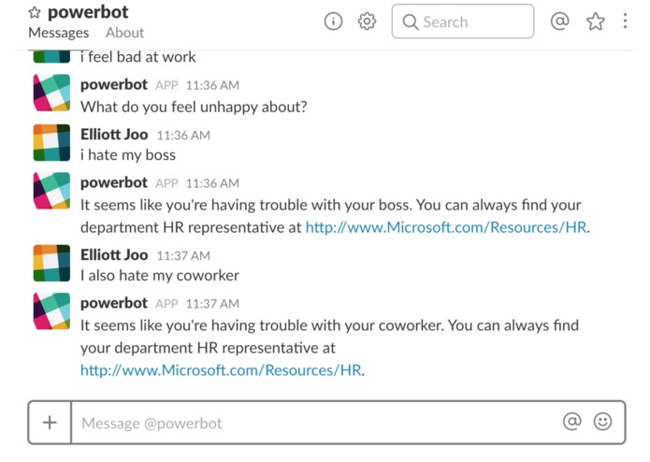
Task: Open powerbot name on 'What do you feel unhappy' message
Action: tap(114, 84)
